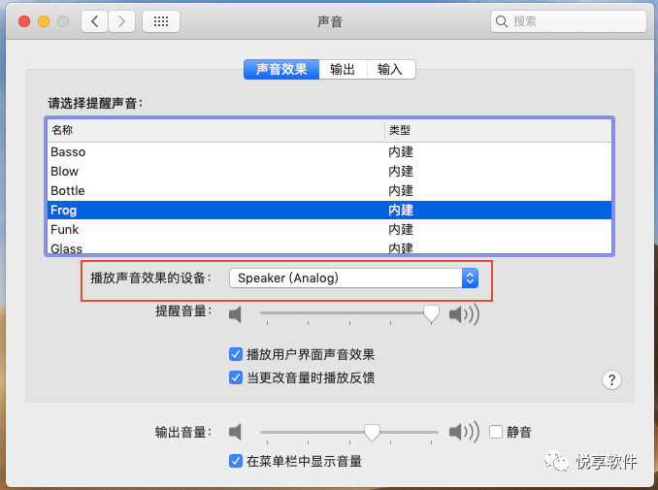Toggle 播放用户界面声音效果 checkbox

click(236, 354)
